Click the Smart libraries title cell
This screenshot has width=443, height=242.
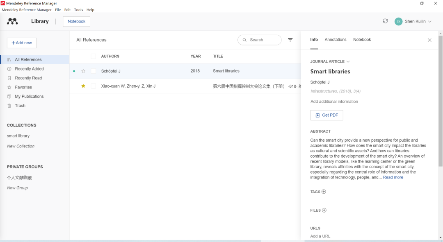point(226,71)
